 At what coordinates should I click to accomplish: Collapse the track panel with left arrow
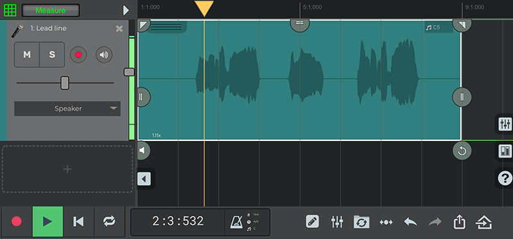click(144, 179)
